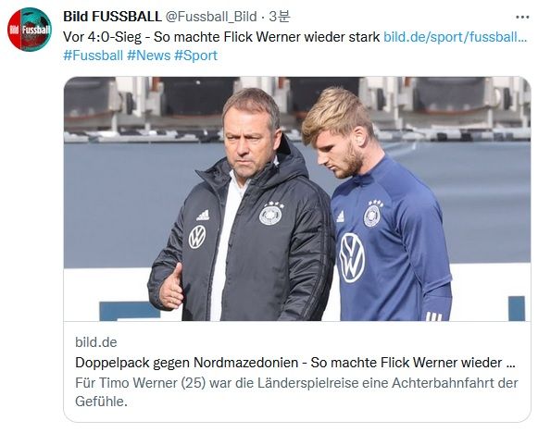Click the Adidas logo on black jacket
Viewport: 538px width, 433px height.
click(203, 216)
